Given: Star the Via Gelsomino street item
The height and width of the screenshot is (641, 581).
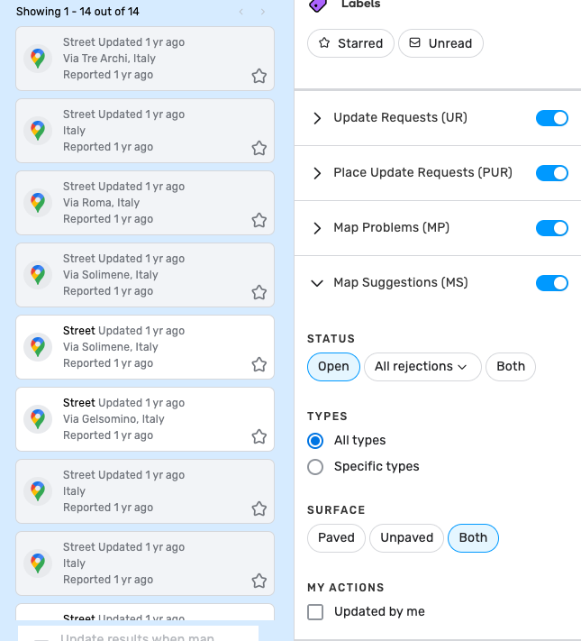Looking at the screenshot, I should (x=259, y=436).
